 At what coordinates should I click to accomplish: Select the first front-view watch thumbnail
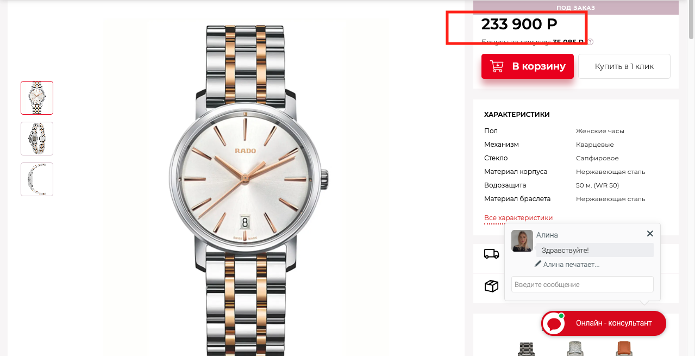[37, 98]
